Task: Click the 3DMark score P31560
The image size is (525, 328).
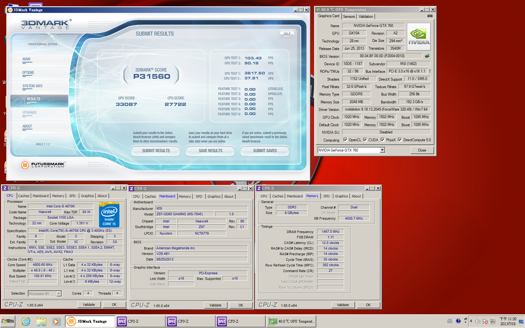Action: 152,77
